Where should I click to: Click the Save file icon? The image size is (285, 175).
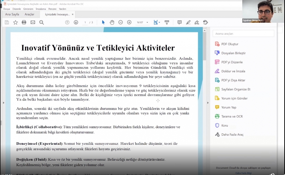pos(7,22)
